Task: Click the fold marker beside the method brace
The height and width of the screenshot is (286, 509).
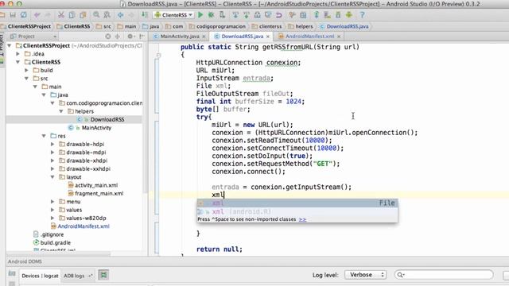Action: (x=158, y=56)
